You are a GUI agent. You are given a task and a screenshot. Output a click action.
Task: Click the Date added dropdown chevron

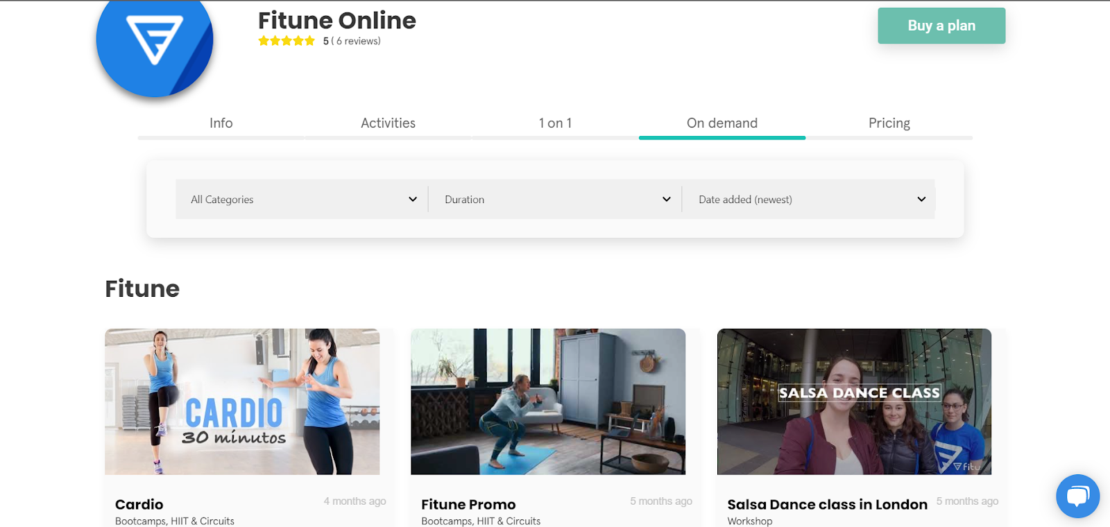921,199
